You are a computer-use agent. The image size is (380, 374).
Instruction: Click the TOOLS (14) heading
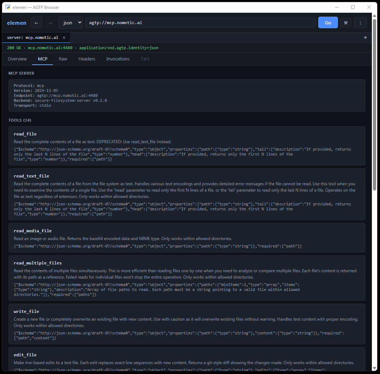coord(20,120)
